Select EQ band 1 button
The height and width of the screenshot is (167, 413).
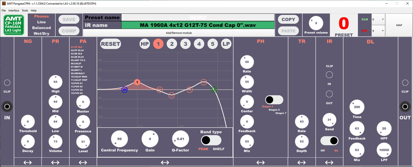pos(158,44)
